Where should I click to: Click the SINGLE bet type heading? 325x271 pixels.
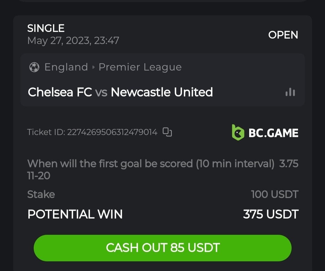46,28
